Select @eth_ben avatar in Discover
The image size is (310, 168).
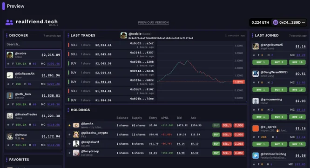tap(10, 96)
